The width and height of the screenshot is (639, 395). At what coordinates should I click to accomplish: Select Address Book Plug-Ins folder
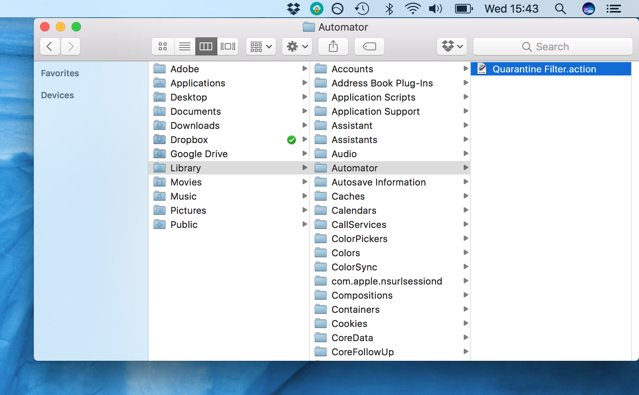tap(390, 83)
